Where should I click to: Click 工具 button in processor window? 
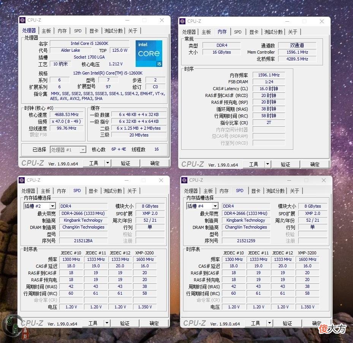pos(93,163)
